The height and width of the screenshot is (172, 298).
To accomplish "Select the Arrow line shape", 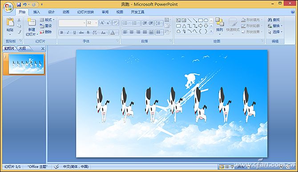I will [195, 20].
